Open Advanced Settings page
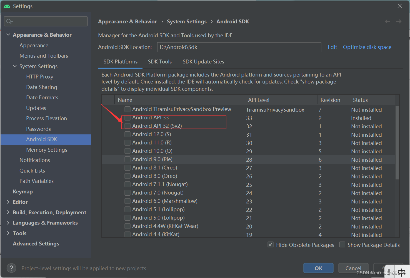Screen dimensions: 410x278 pyautogui.click(x=36, y=243)
